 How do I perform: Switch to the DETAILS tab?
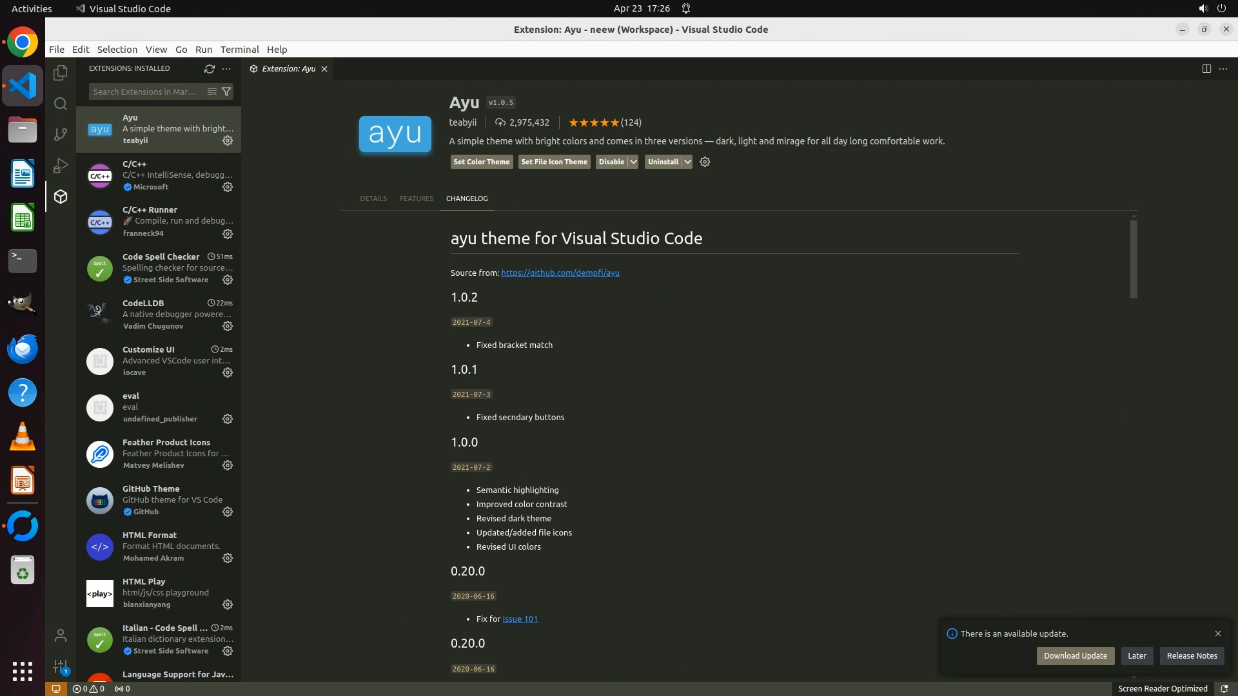point(373,198)
